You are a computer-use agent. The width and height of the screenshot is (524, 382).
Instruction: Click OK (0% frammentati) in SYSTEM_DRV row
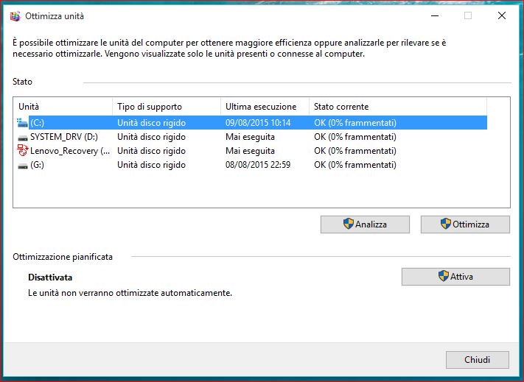tap(355, 137)
